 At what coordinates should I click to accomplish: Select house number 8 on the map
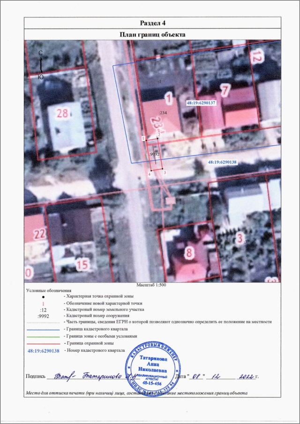(x=189, y=253)
